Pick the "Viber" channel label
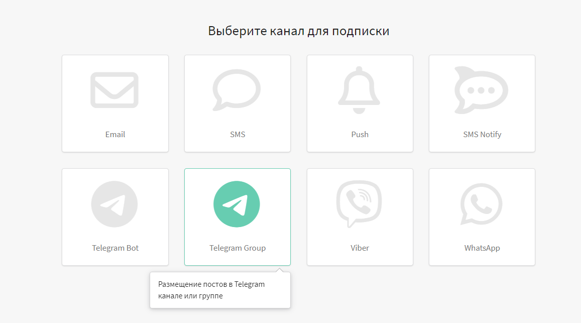 pyautogui.click(x=360, y=248)
